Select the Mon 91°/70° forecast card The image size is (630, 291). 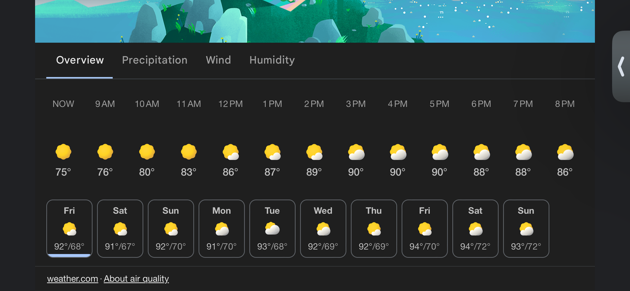[x=221, y=228]
